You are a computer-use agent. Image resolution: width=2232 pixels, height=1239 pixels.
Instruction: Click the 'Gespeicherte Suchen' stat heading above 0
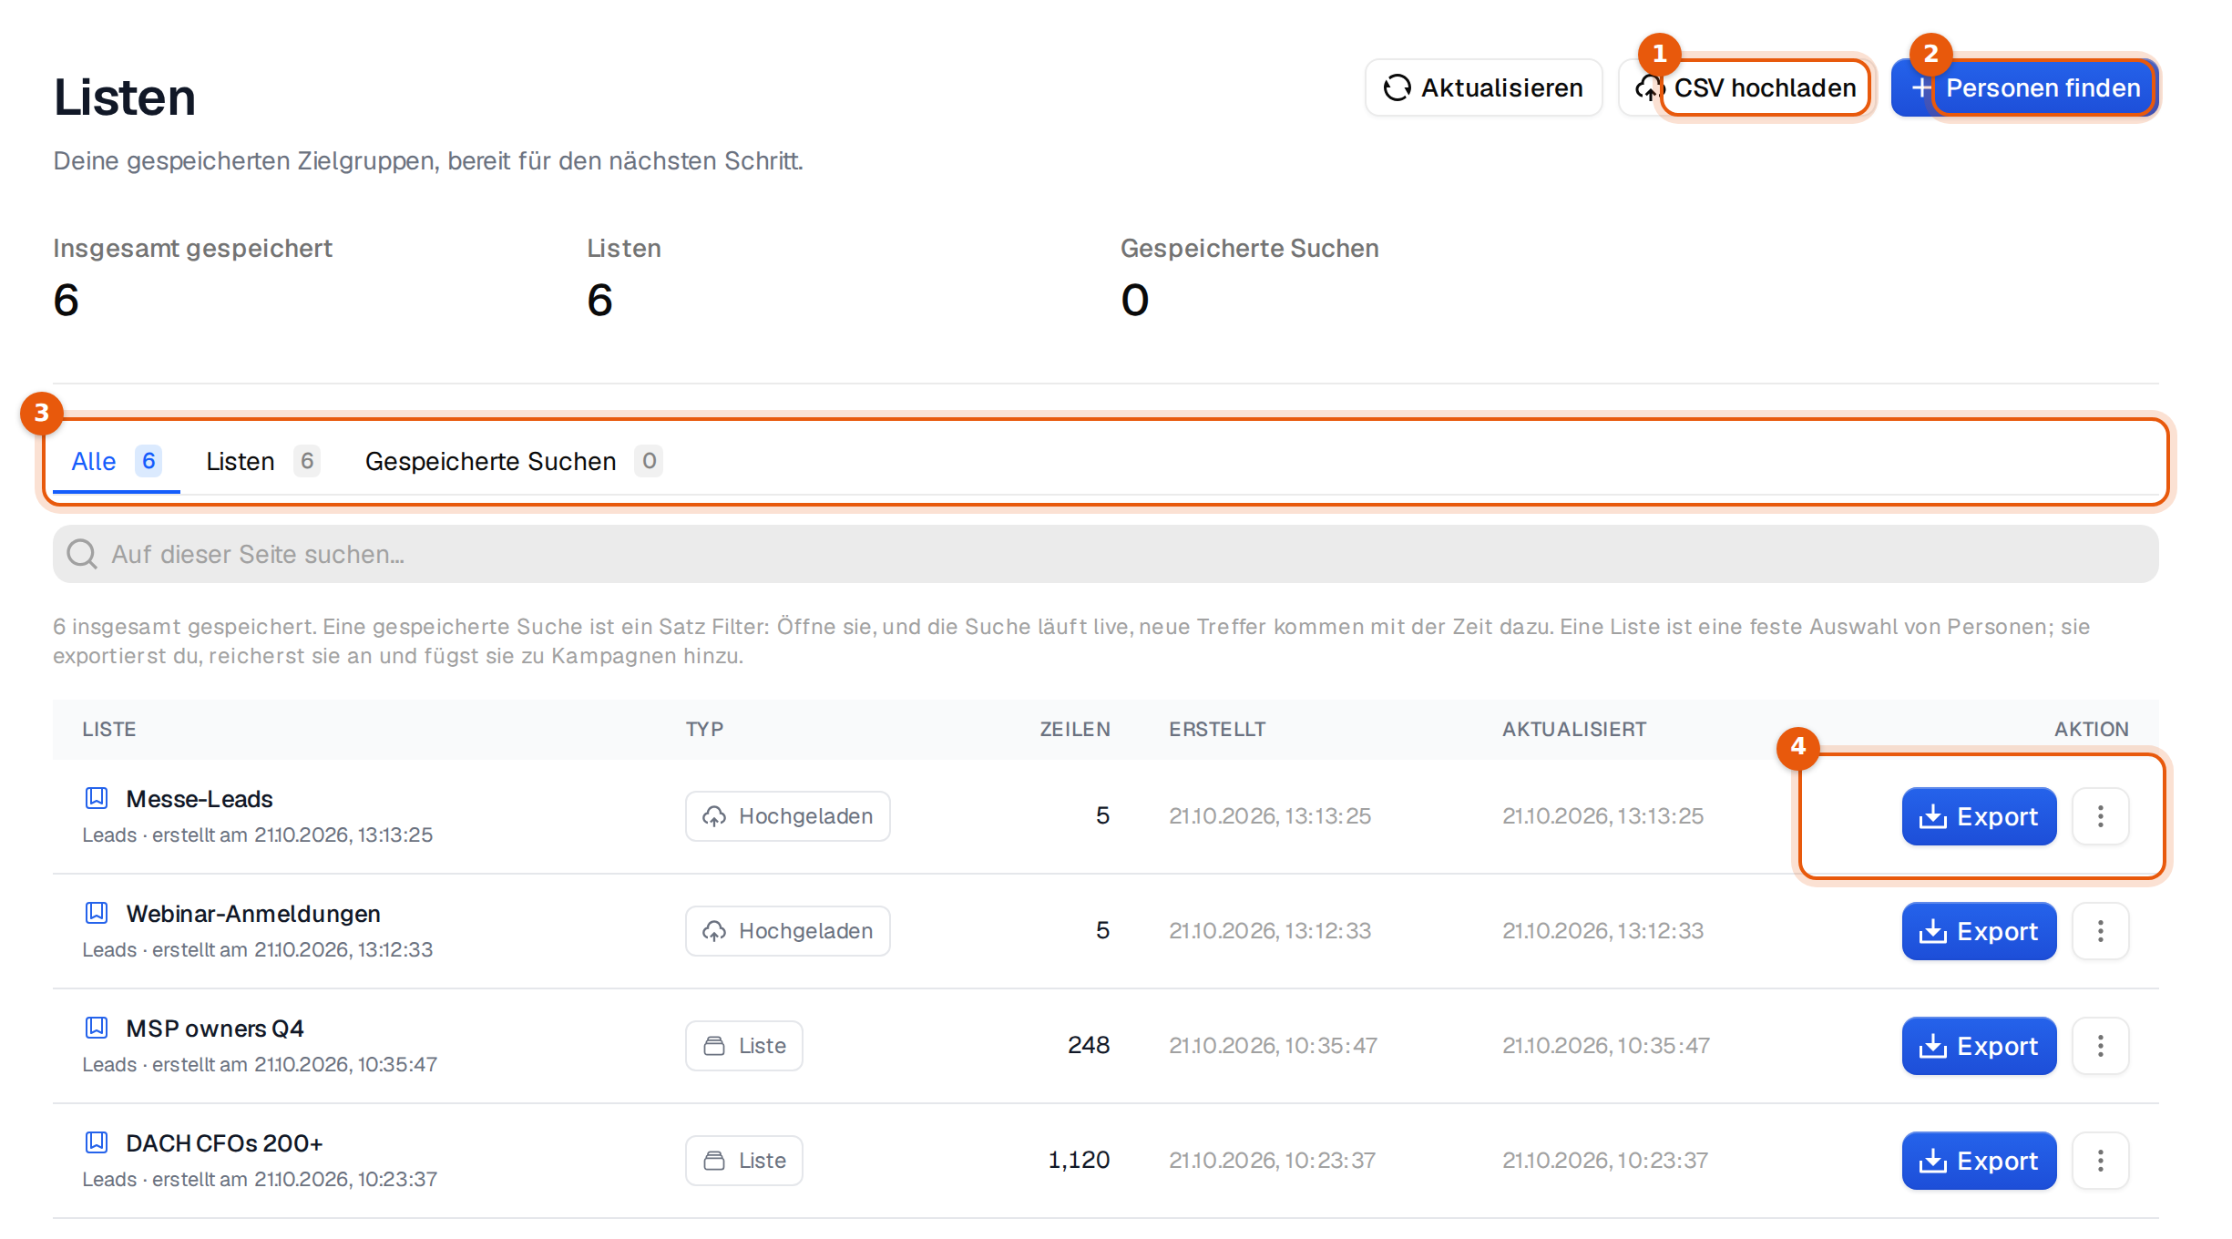tap(1249, 249)
